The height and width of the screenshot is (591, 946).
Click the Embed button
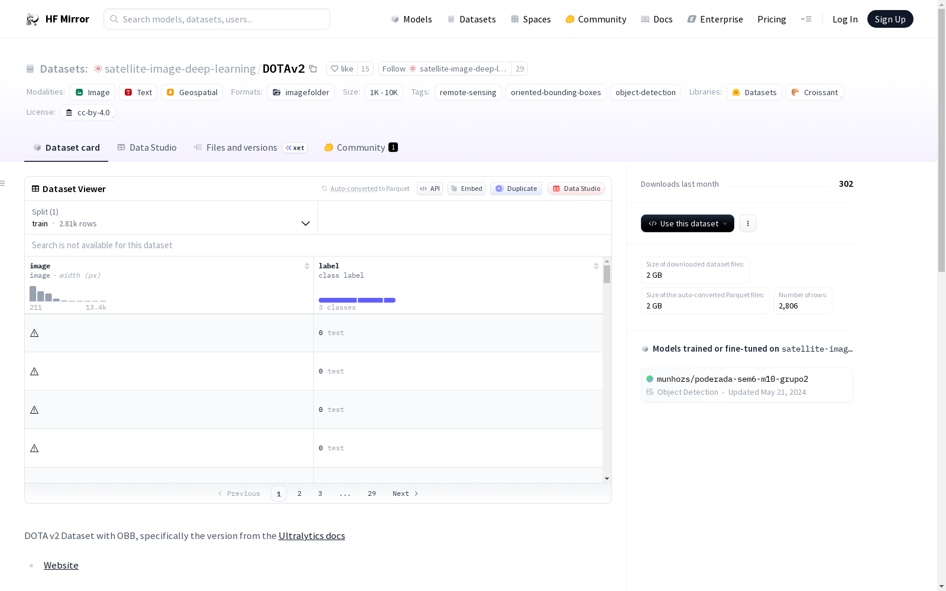466,189
